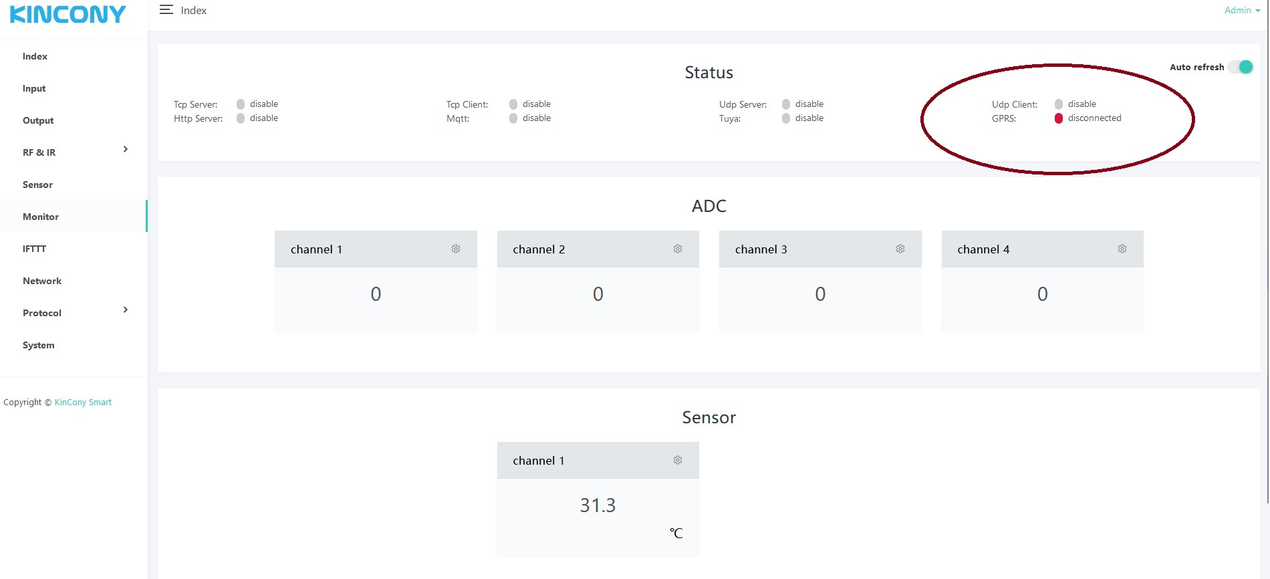This screenshot has height=579, width=1270.
Task: Open the IFTTT sidebar item
Action: tap(34, 249)
